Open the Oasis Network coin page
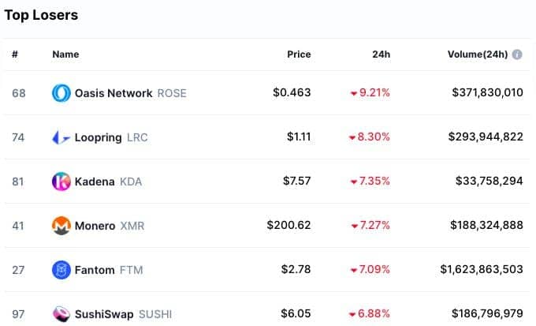Viewport: 536px width, 326px height. [x=114, y=93]
